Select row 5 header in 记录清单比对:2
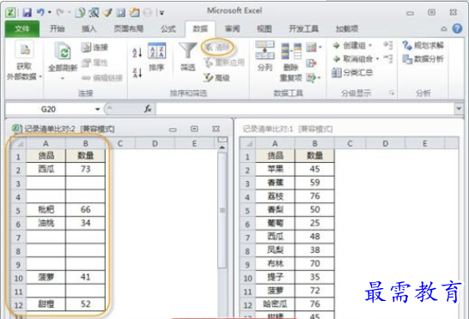The image size is (469, 319). (x=18, y=211)
